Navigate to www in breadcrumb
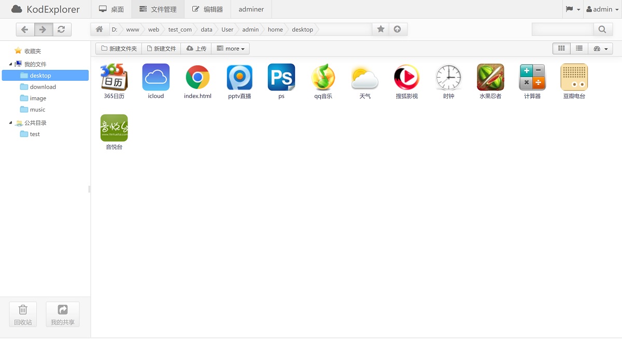The height and width of the screenshot is (339, 622). tap(133, 30)
